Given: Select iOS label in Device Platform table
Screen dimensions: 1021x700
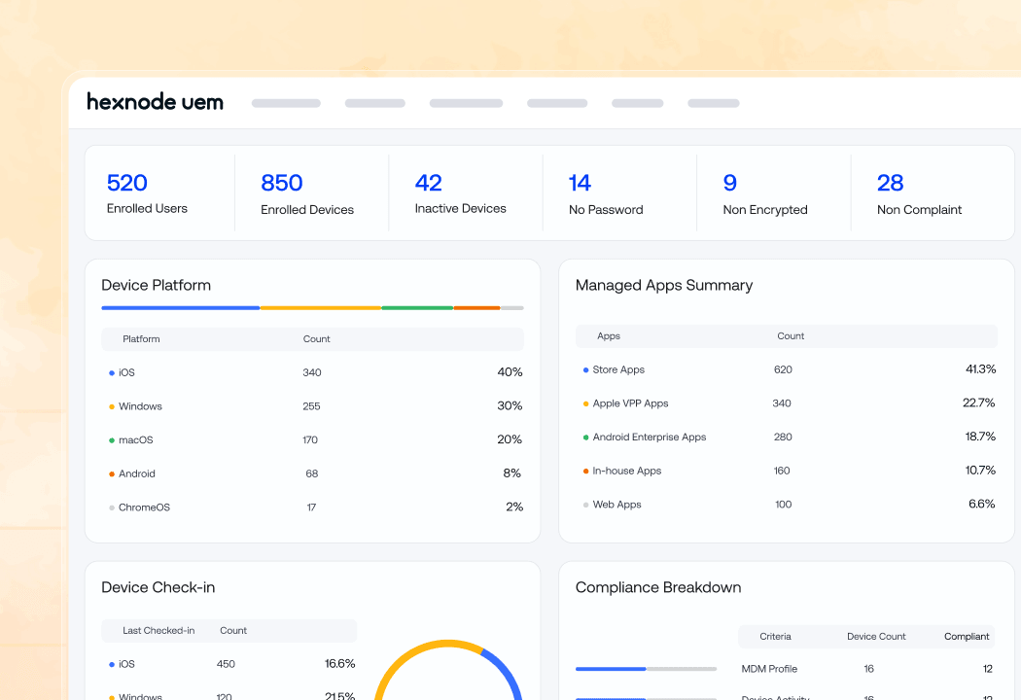Looking at the screenshot, I should [x=126, y=372].
